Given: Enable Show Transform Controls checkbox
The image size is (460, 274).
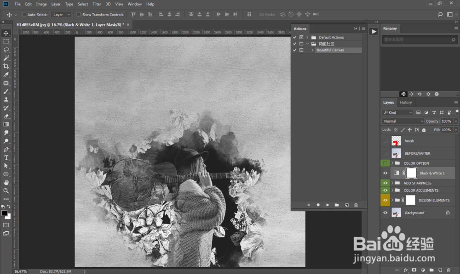Looking at the screenshot, I should point(79,14).
